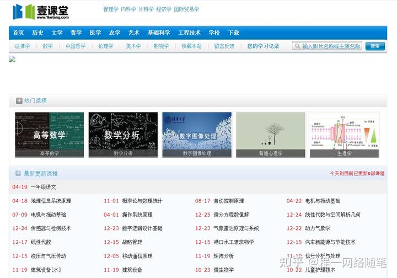Click the 今天到目前已更新0部课程 notice
The width and height of the screenshot is (397, 278).
357,173
